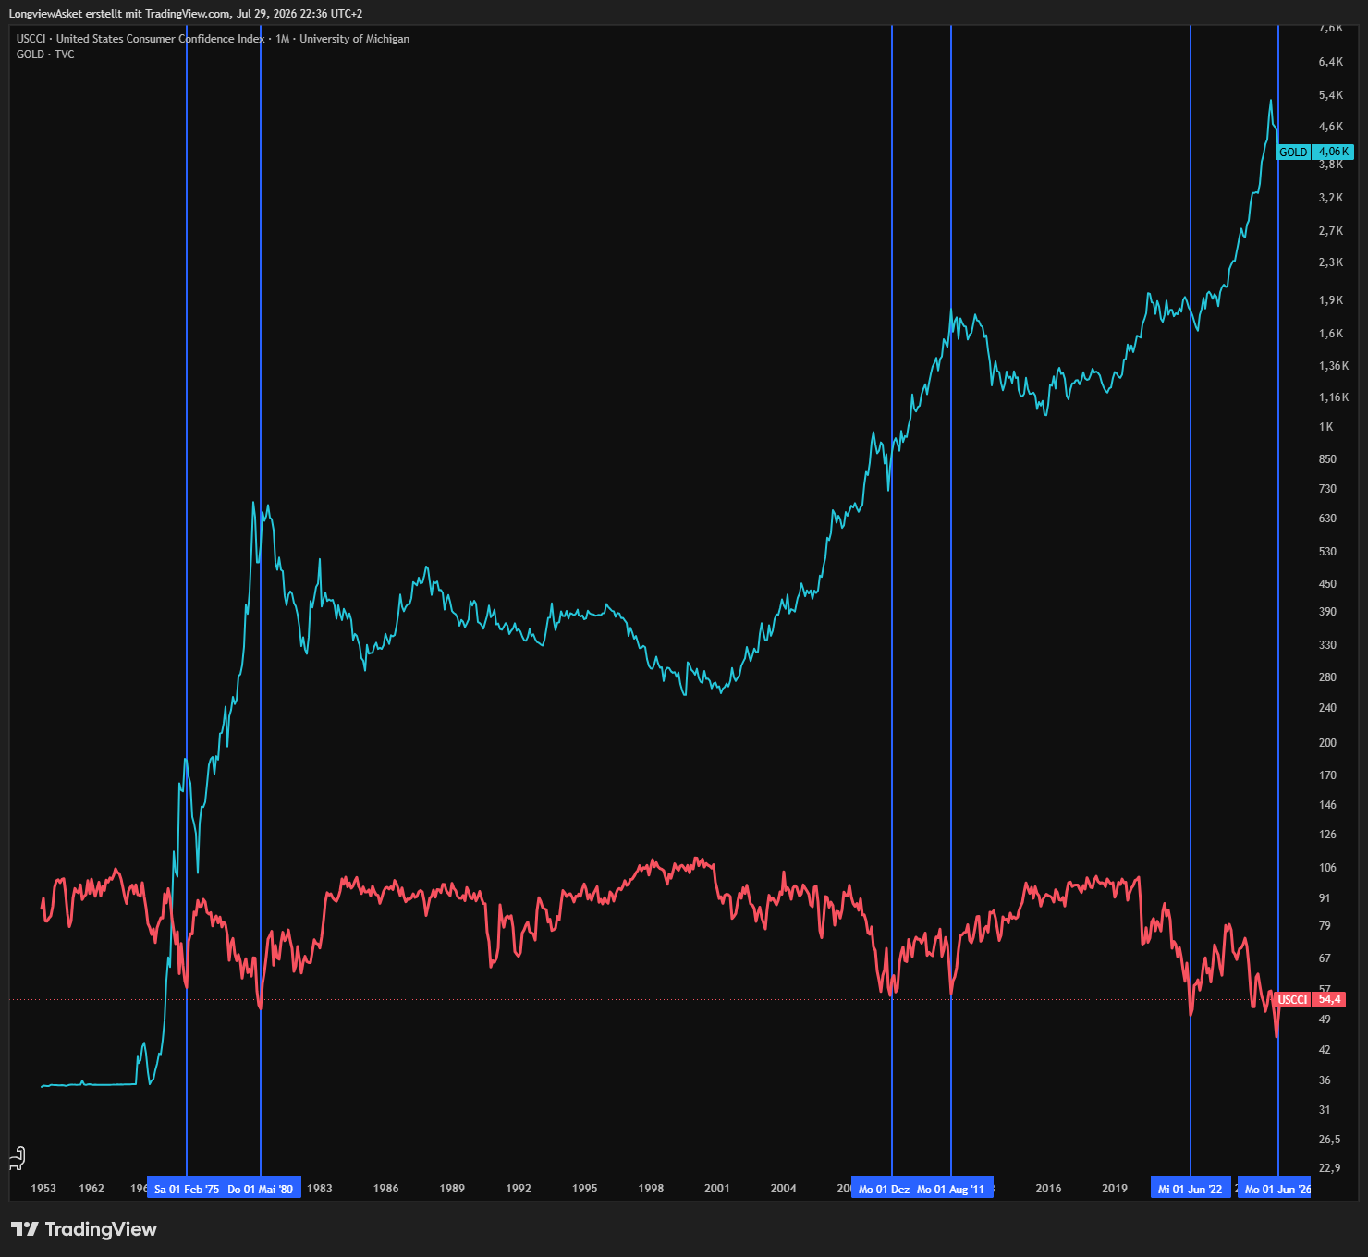
Task: Click the small watermark icon above 1953
Action: coord(18,1158)
